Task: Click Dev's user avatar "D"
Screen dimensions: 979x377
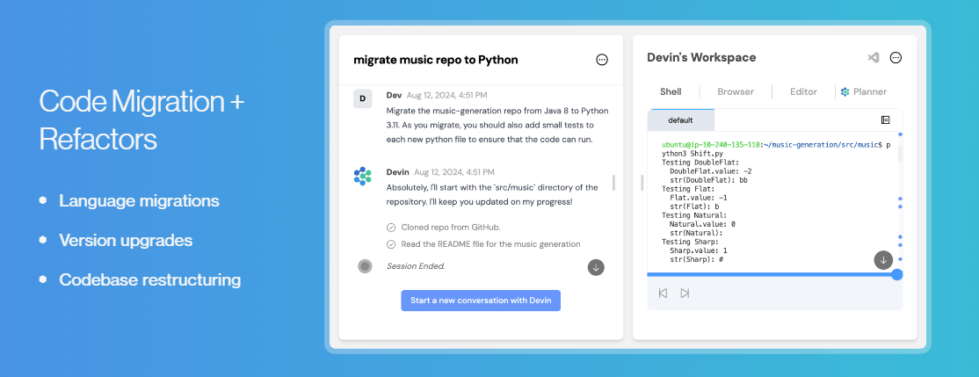Action: coord(363,98)
